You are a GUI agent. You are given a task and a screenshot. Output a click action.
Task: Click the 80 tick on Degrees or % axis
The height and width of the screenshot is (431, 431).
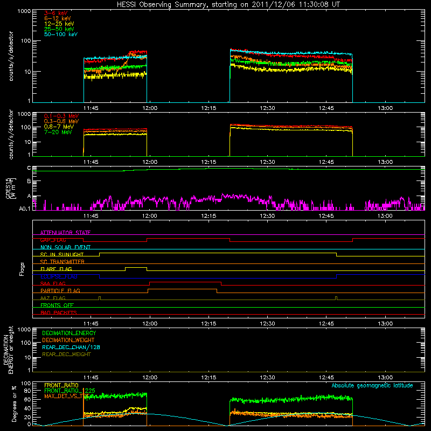28,391
